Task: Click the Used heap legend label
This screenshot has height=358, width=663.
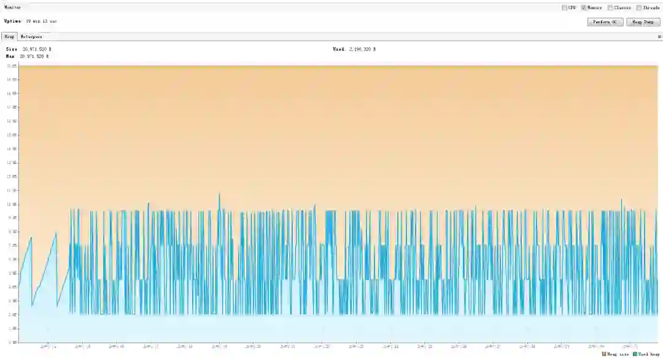Action: coord(649,354)
